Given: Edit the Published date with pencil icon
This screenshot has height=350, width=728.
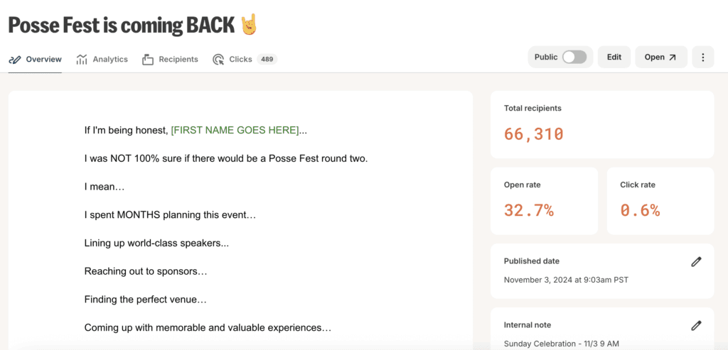Looking at the screenshot, I should [696, 262].
